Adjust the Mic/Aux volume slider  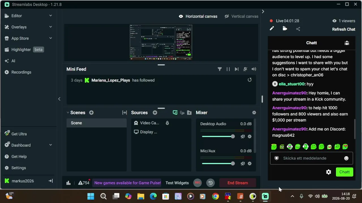click(x=218, y=164)
